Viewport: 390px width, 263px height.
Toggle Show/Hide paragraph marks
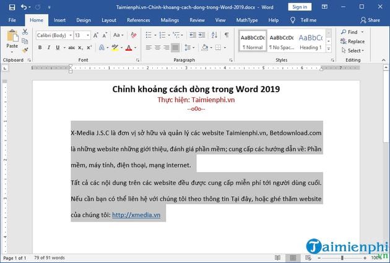tap(227, 35)
